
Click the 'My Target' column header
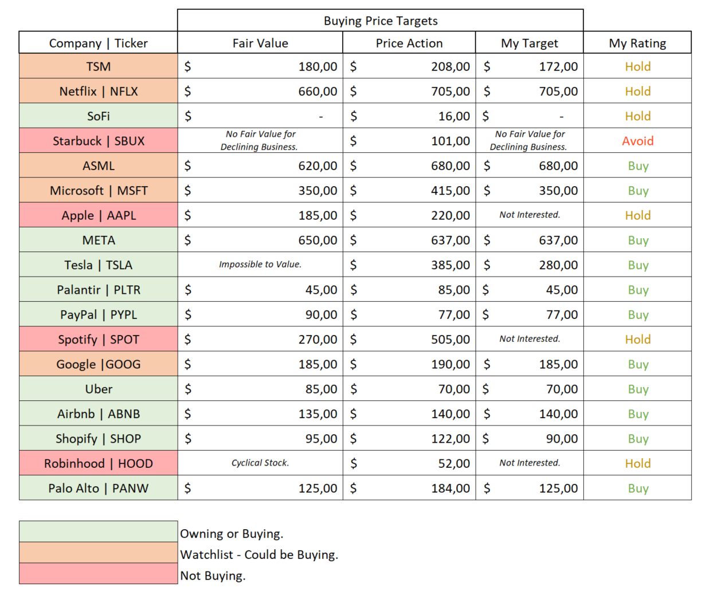coord(530,43)
